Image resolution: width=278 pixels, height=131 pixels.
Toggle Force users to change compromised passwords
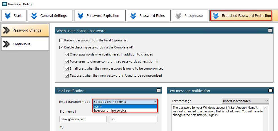[x=67, y=61]
